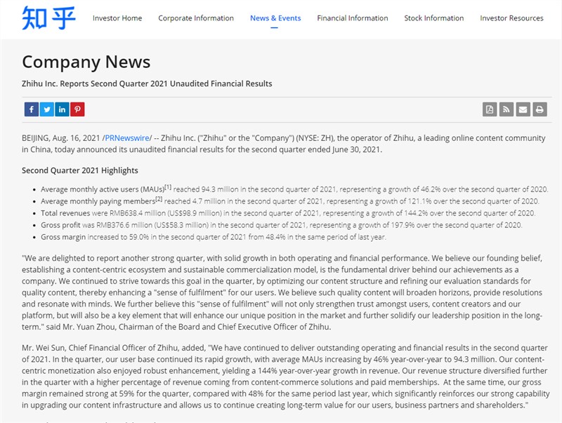Viewport: 562px width, 423px height.
Task: Click the paragraph starting 'We are delighted'
Action: pos(282,293)
